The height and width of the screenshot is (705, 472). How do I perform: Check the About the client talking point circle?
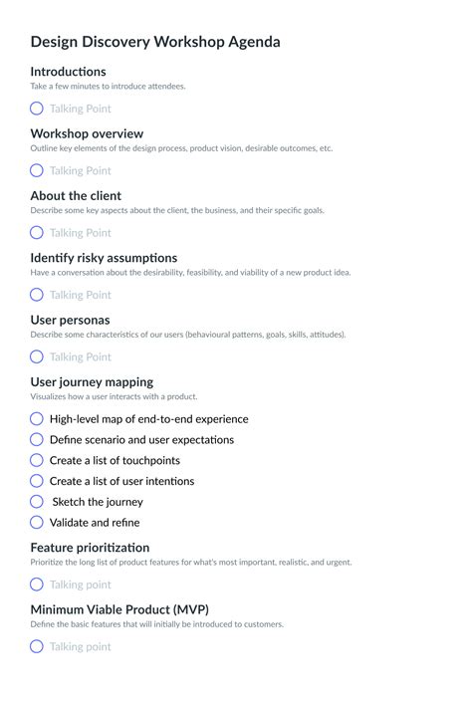coord(37,232)
